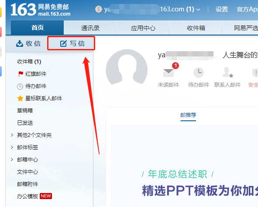Click the 写信 pencil edit icon
This screenshot has width=258, height=207.
tap(63, 43)
